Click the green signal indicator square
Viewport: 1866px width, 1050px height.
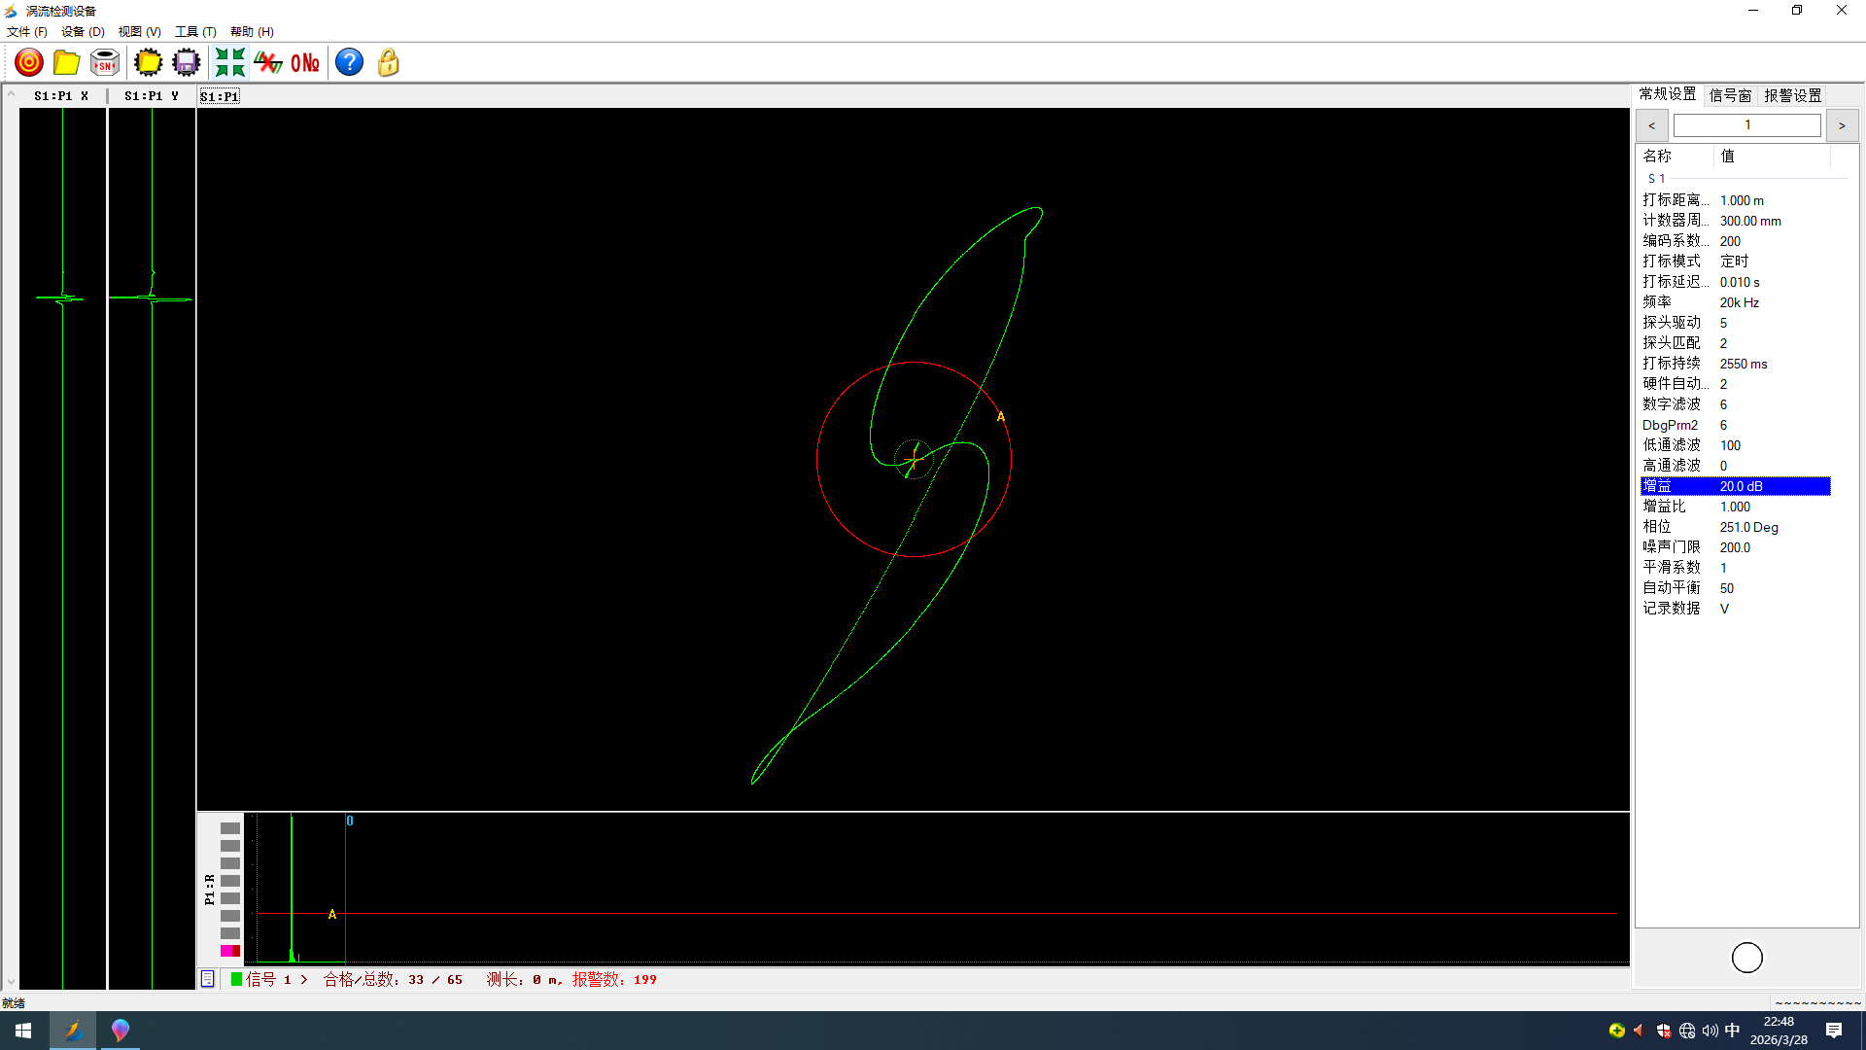pos(236,979)
